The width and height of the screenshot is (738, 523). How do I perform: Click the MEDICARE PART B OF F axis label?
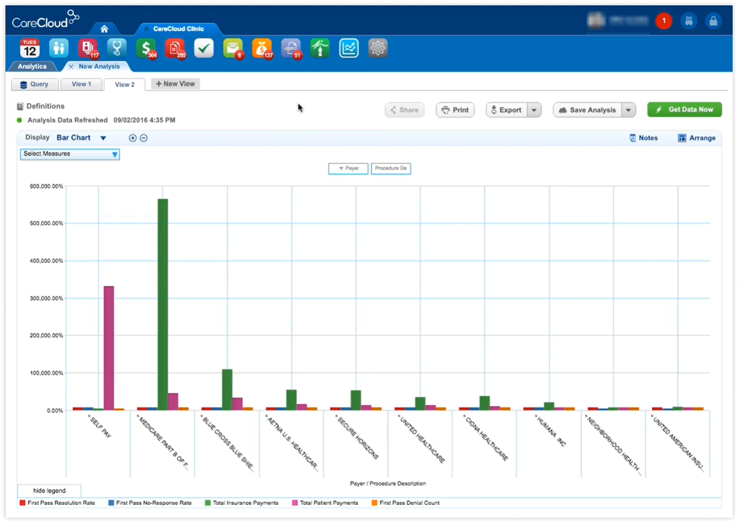(163, 443)
